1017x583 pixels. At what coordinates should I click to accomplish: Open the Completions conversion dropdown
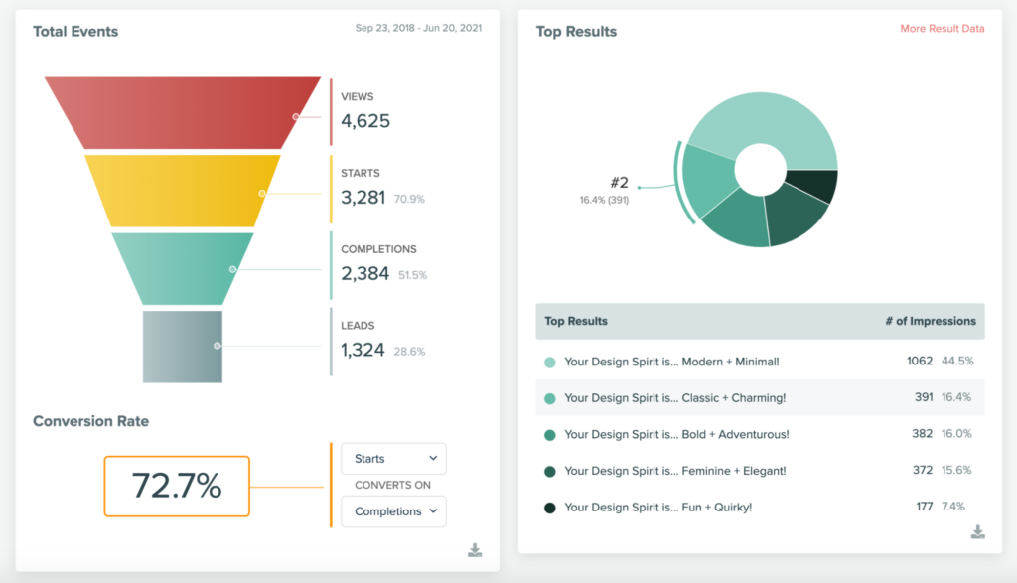(x=393, y=511)
